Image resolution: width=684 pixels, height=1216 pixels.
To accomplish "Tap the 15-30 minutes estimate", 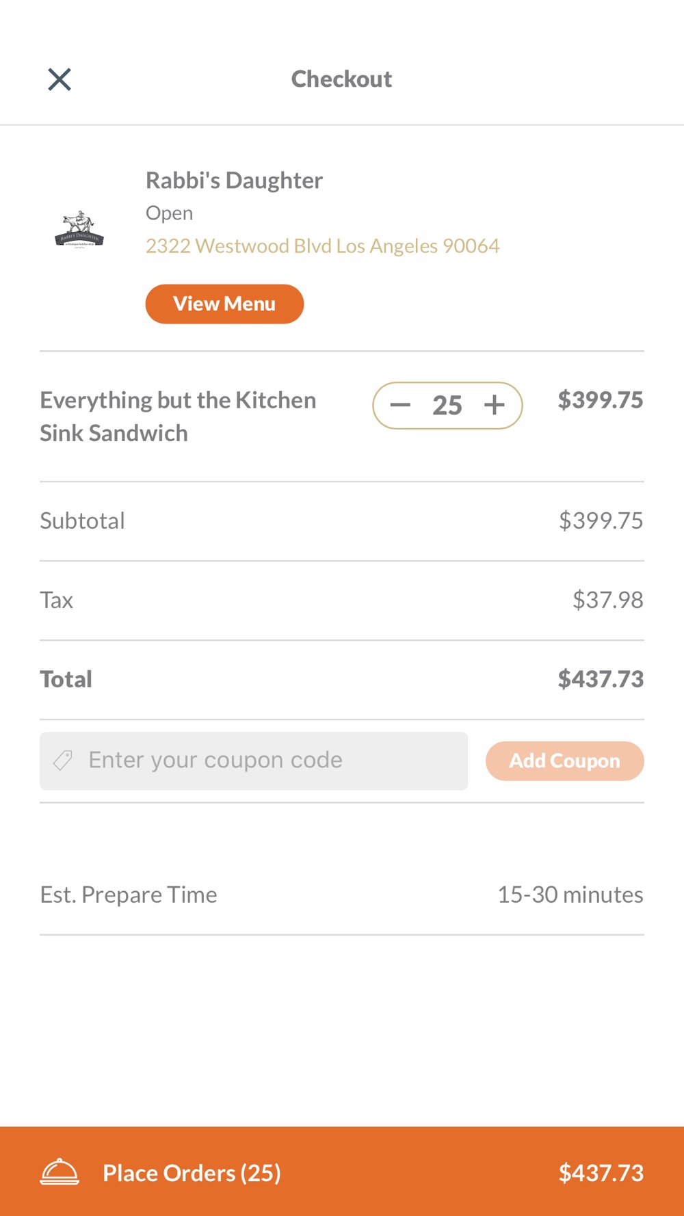I will [x=570, y=895].
